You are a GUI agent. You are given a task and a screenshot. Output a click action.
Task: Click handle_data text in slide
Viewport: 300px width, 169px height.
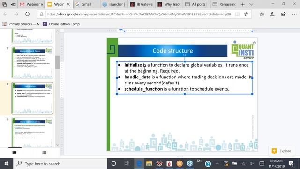[x=137, y=77]
